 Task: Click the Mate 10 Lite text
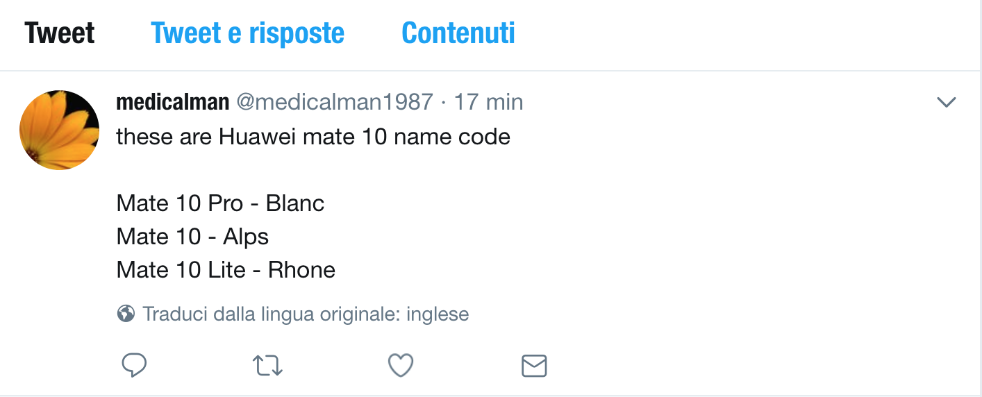(179, 270)
